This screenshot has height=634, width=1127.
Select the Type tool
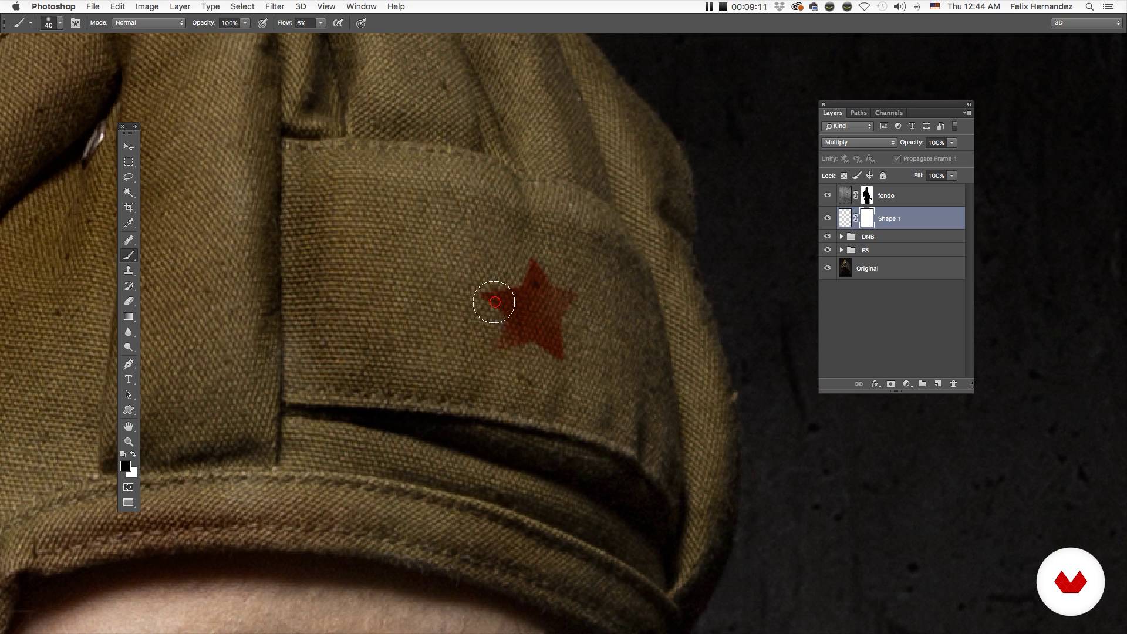click(129, 379)
